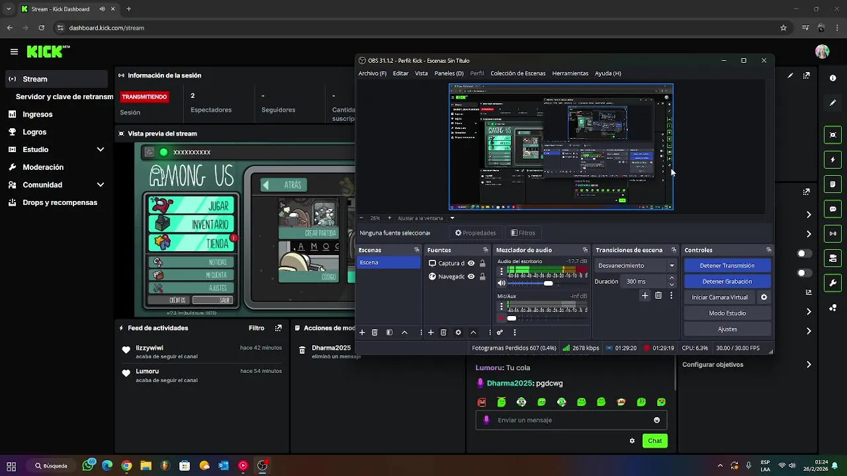Image resolution: width=847 pixels, height=476 pixels.
Task: Switch the lower toggle on Kick right panel
Action: coord(805,273)
